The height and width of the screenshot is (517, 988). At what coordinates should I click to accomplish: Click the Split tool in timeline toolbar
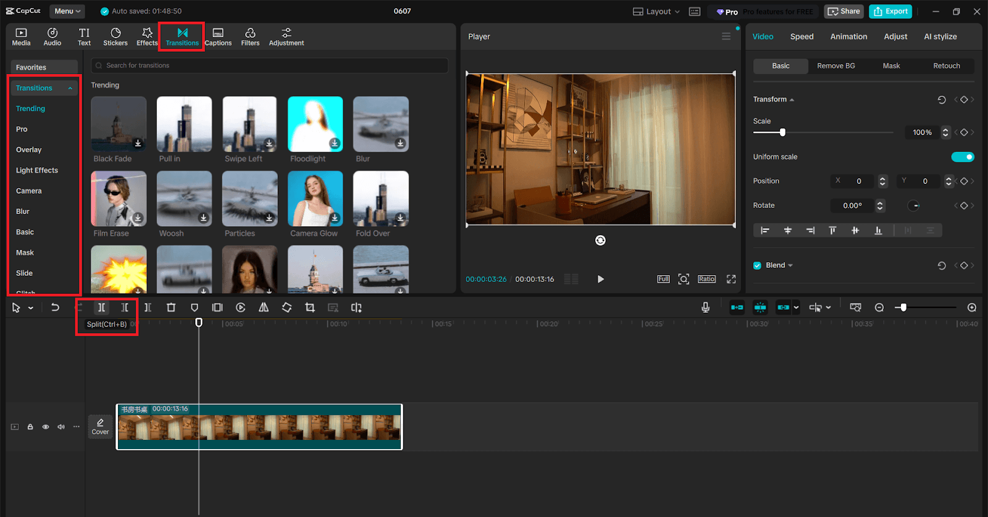pos(101,307)
